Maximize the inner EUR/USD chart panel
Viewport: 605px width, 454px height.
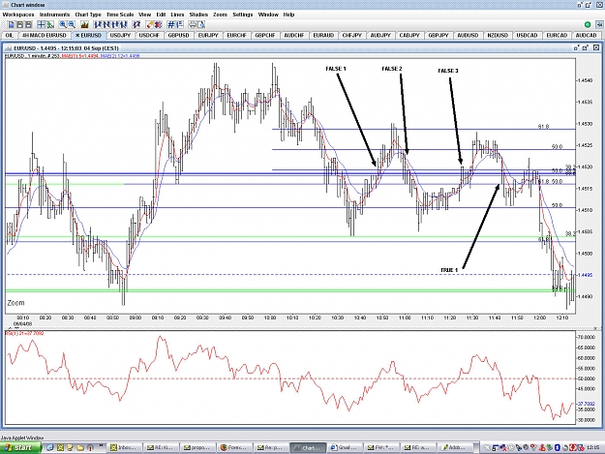pos(586,47)
